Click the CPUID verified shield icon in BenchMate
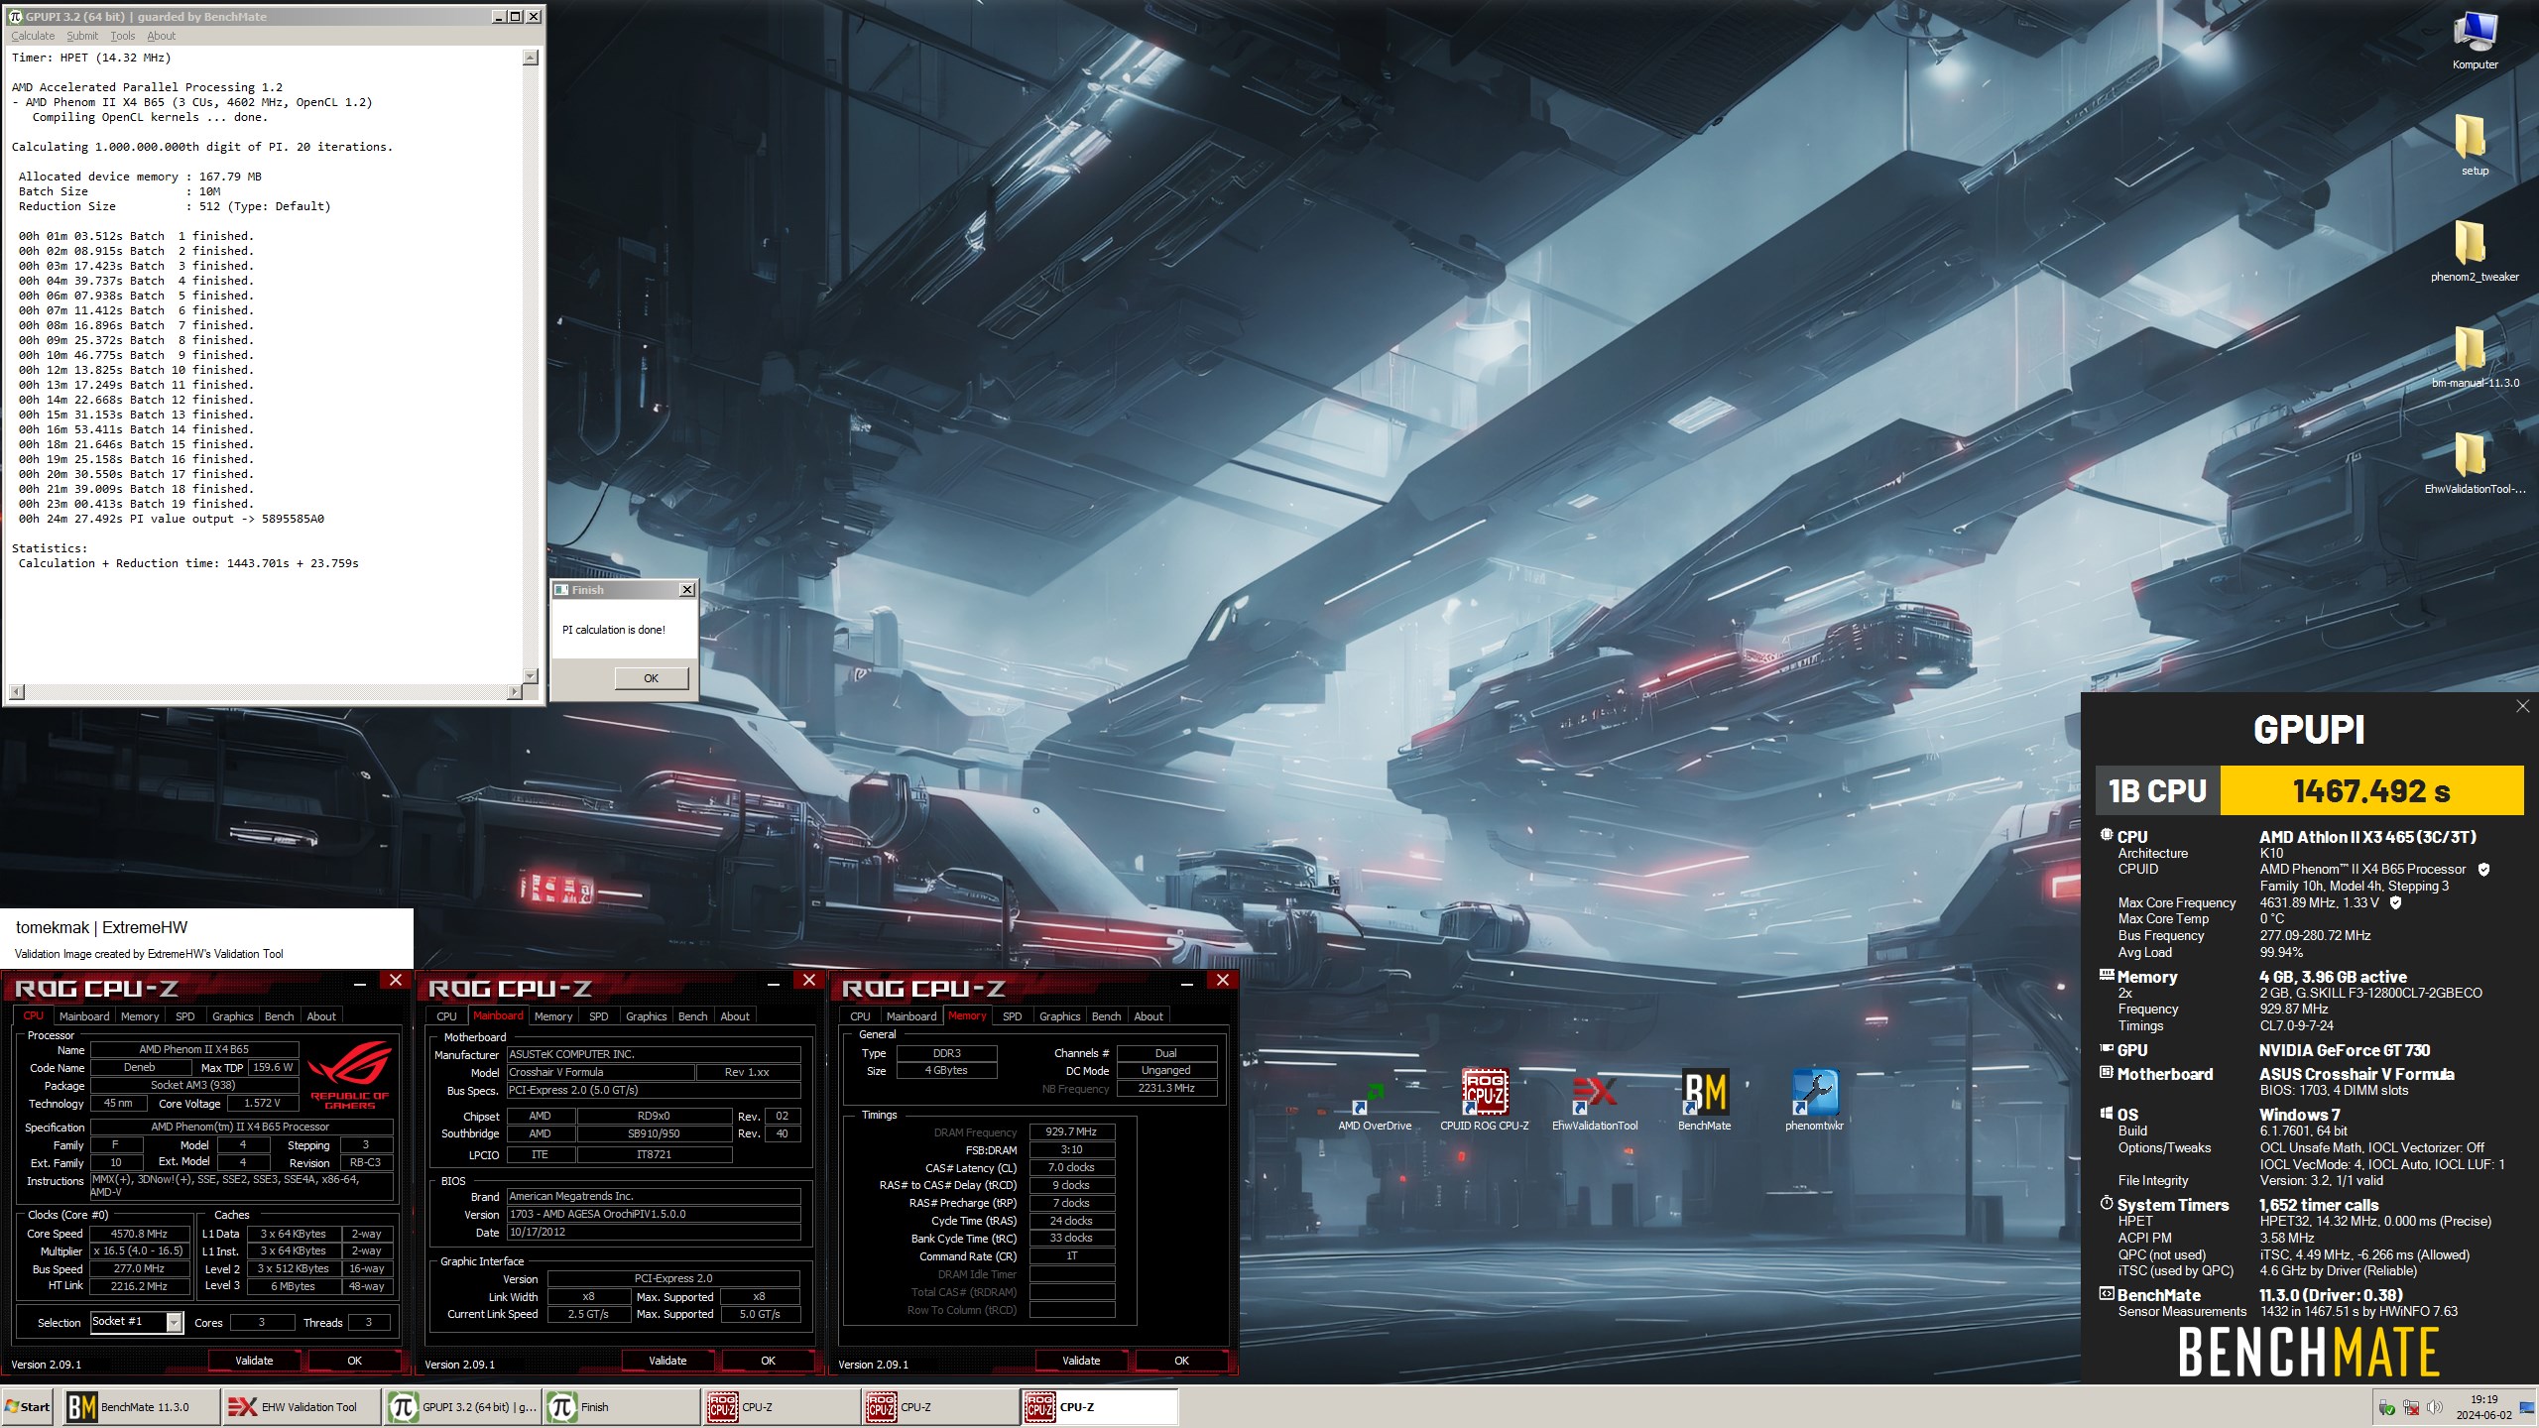This screenshot has height=1428, width=2539. click(2483, 870)
